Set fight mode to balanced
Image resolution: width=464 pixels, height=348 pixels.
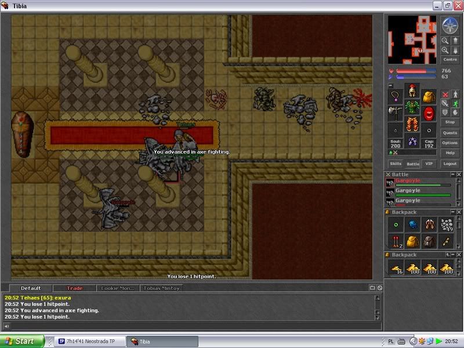click(x=445, y=103)
